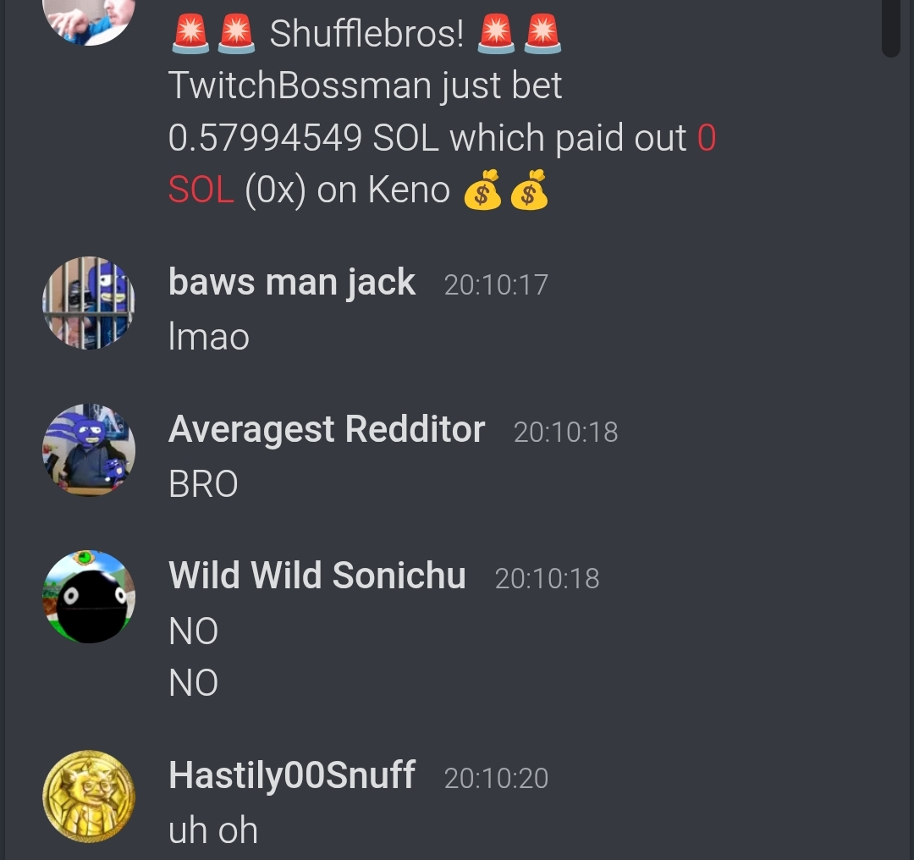Open baws man jack's jail avatar

pos(89,303)
